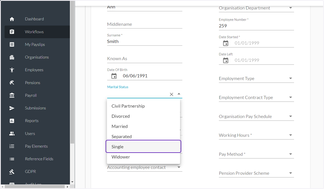Open the Users section

click(x=30, y=134)
